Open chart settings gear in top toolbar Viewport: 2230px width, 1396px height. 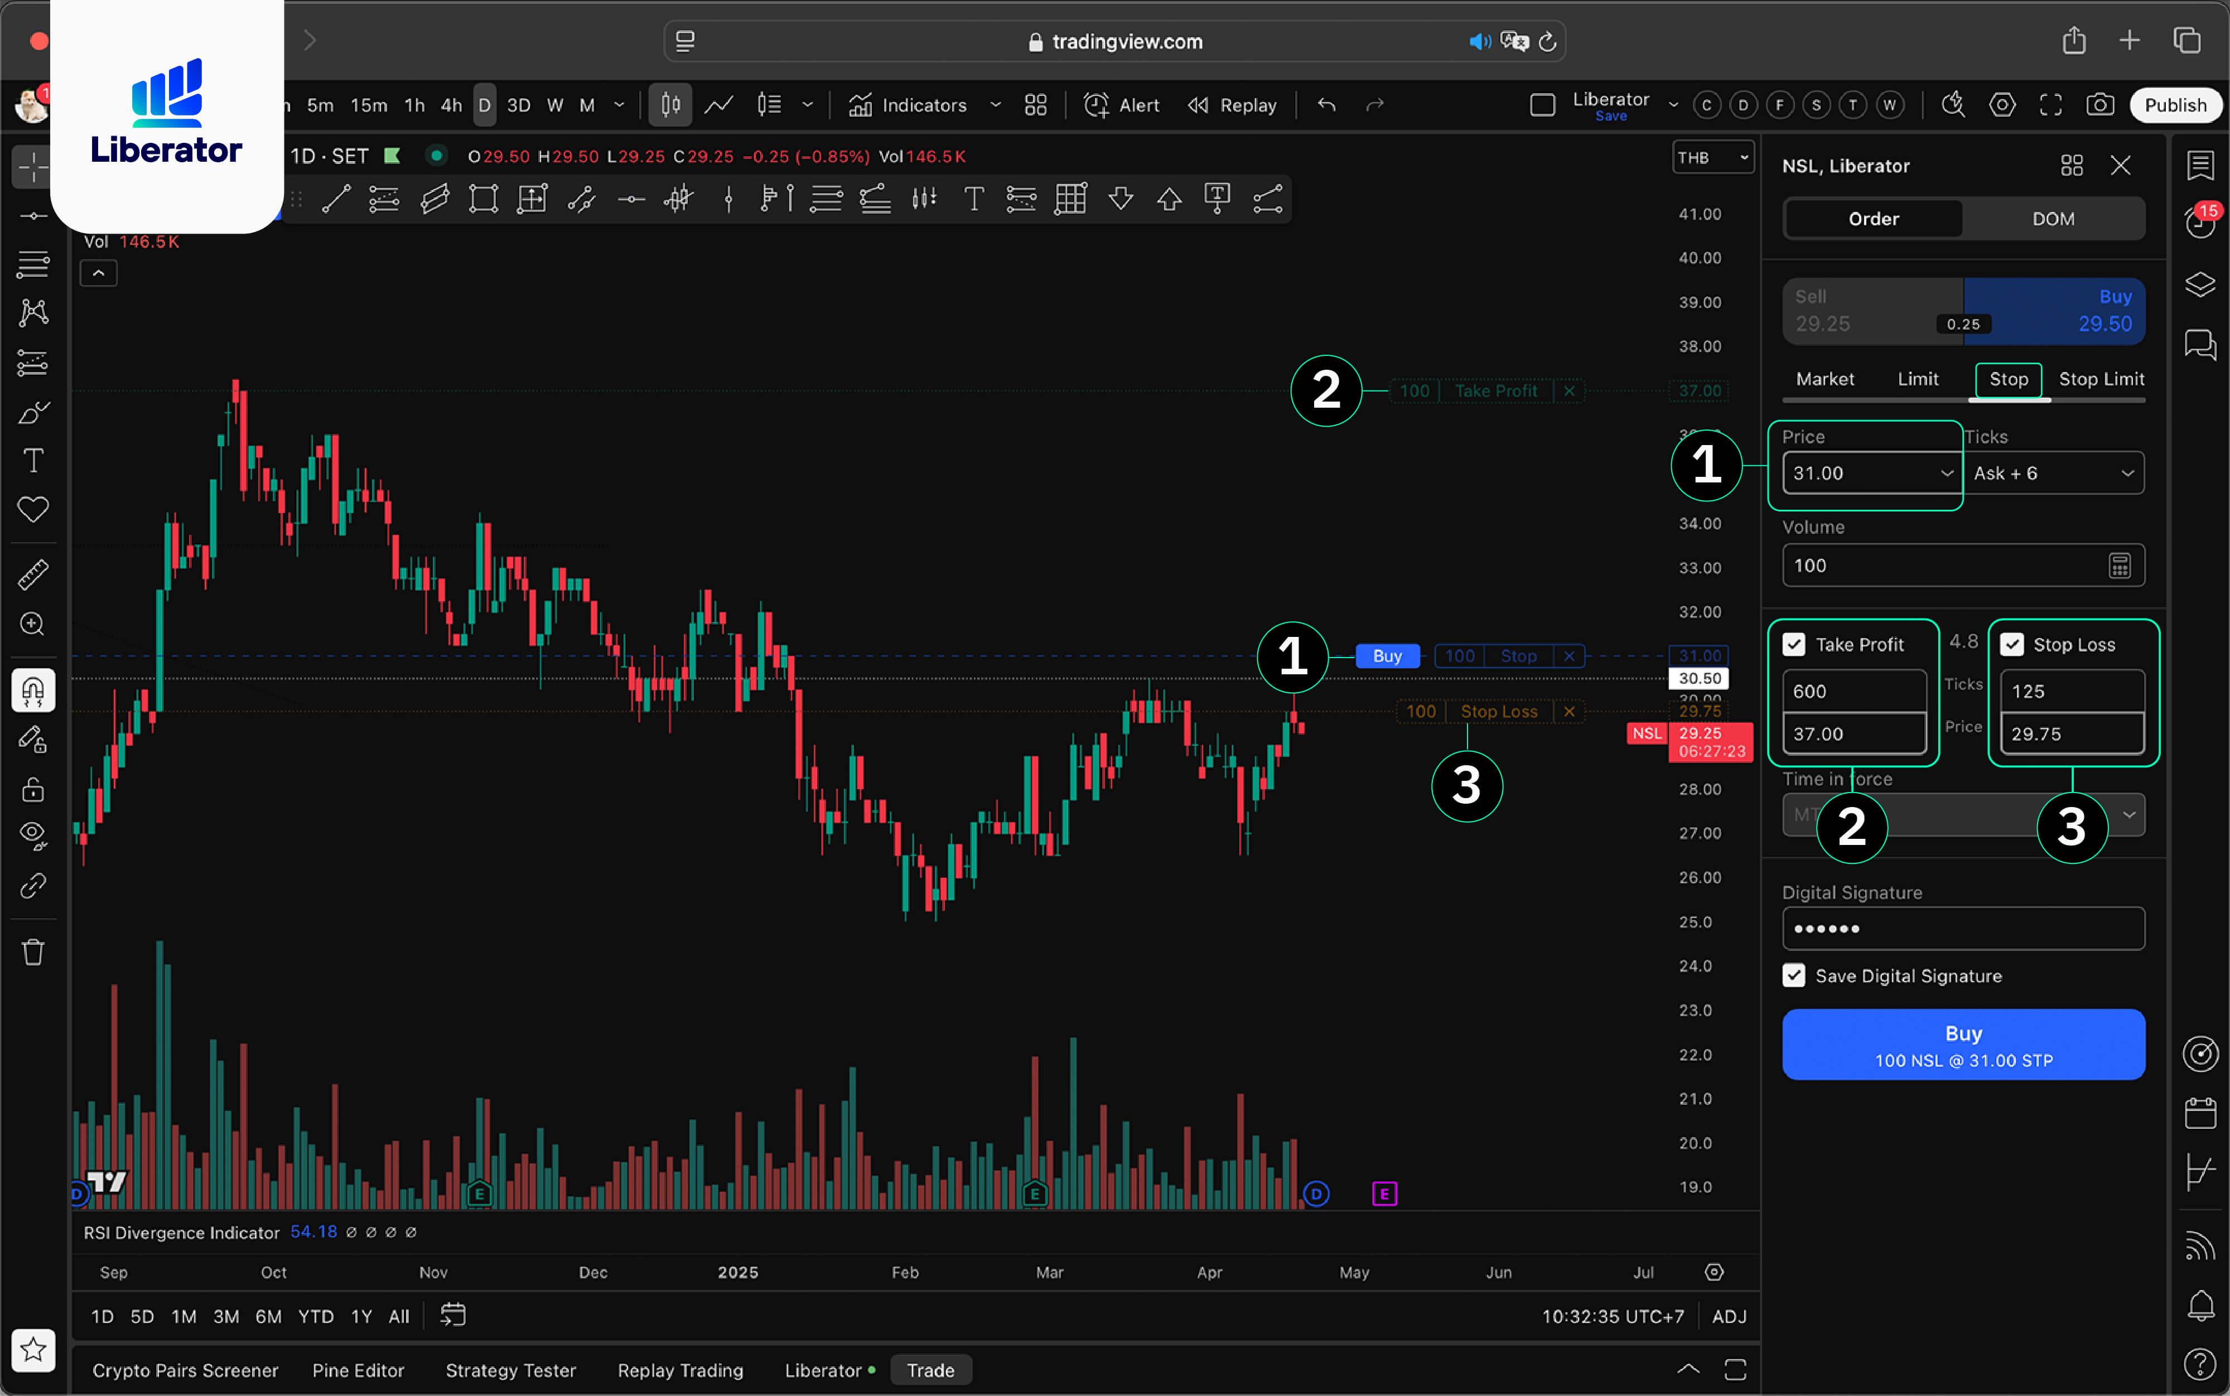click(2002, 105)
